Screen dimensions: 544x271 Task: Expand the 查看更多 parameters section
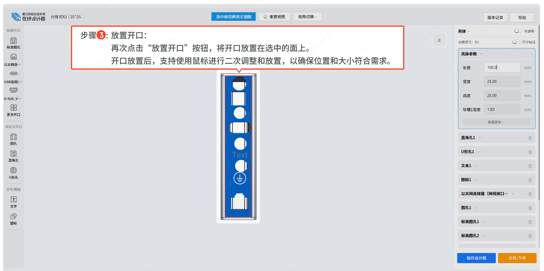(496, 122)
